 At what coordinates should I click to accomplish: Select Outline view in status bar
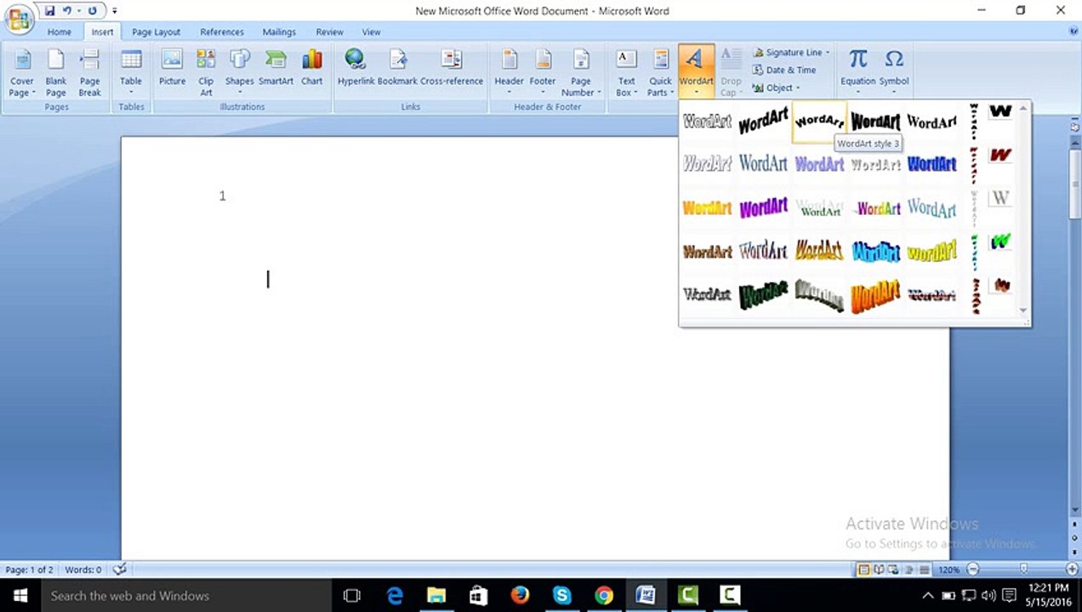point(909,569)
